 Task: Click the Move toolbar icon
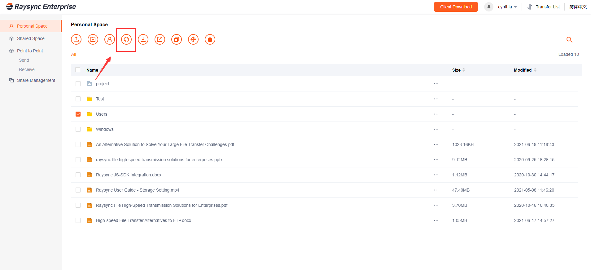pyautogui.click(x=193, y=39)
